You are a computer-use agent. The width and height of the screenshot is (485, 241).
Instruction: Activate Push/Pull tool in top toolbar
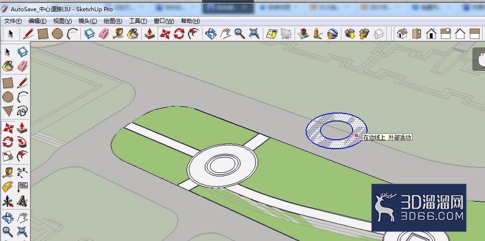coord(150,34)
